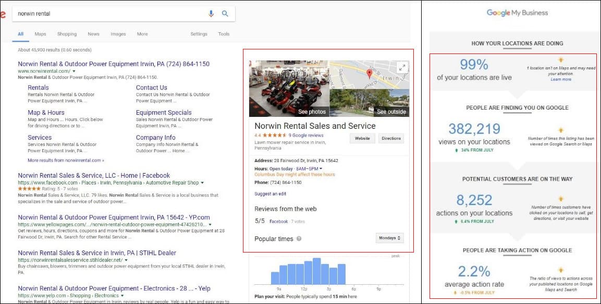Expand arrow next to www.norwinrental.com URL

pos(74,71)
